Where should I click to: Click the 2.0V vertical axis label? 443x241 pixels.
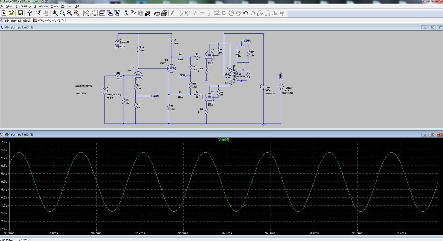[4, 142]
